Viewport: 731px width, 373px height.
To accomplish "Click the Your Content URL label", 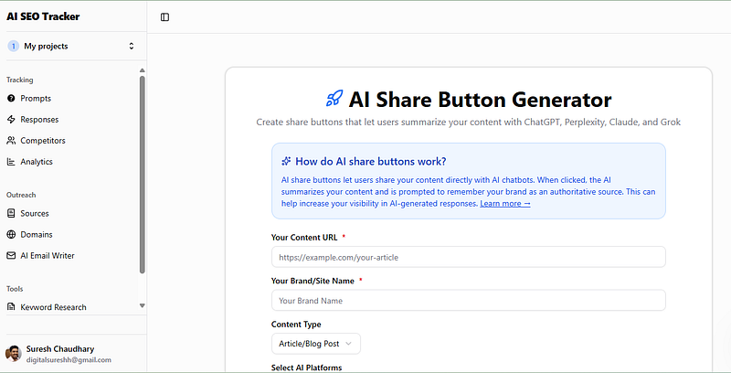I will click(304, 238).
